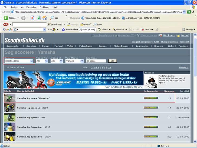The image size is (197, 148).
Task: Expand the Sortering dropdown showing Bedst bedømte
Action: [x=31, y=61]
